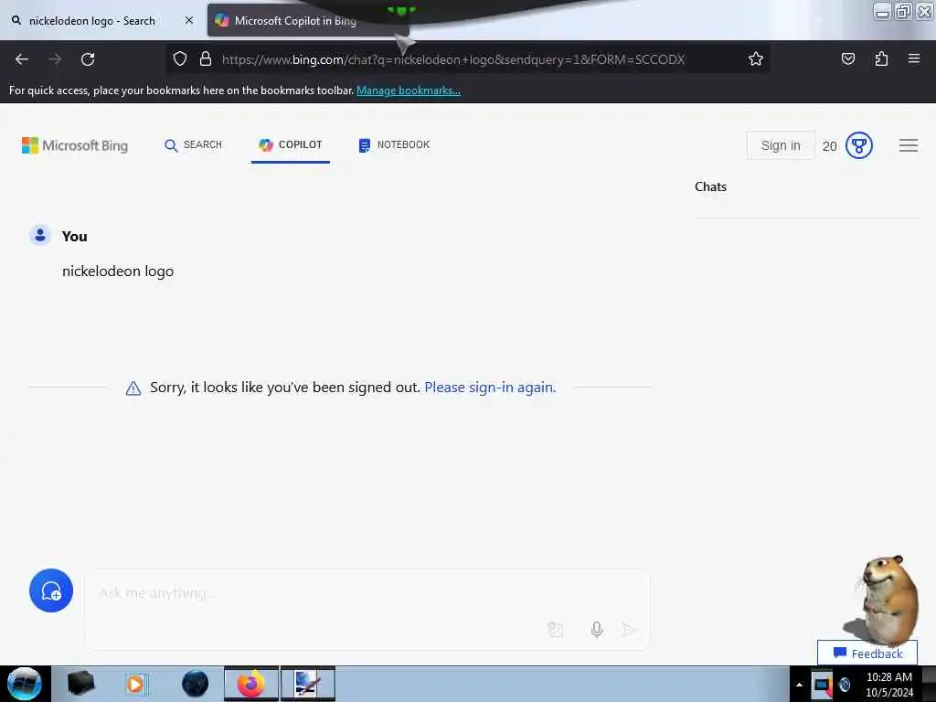Open the Extensions puzzle icon
The height and width of the screenshot is (702, 936).
(x=881, y=58)
